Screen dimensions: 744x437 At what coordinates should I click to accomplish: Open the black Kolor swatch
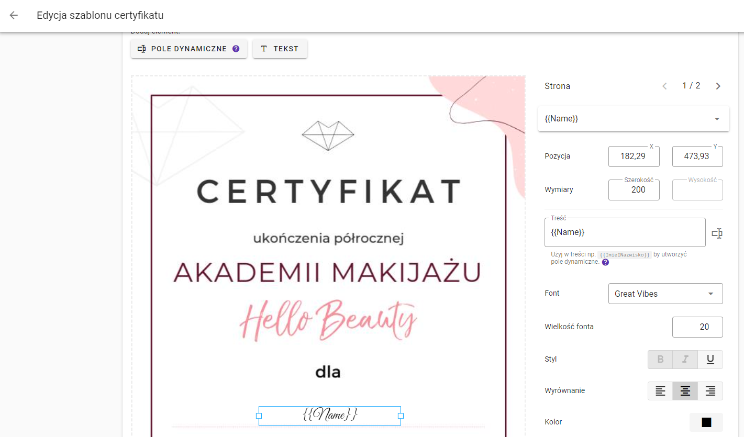[x=706, y=422]
